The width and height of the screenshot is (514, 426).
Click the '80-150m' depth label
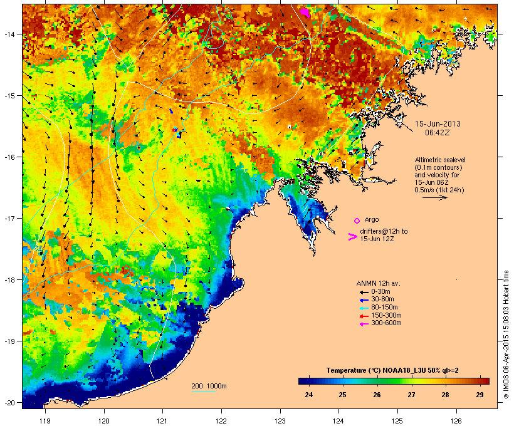384,308
